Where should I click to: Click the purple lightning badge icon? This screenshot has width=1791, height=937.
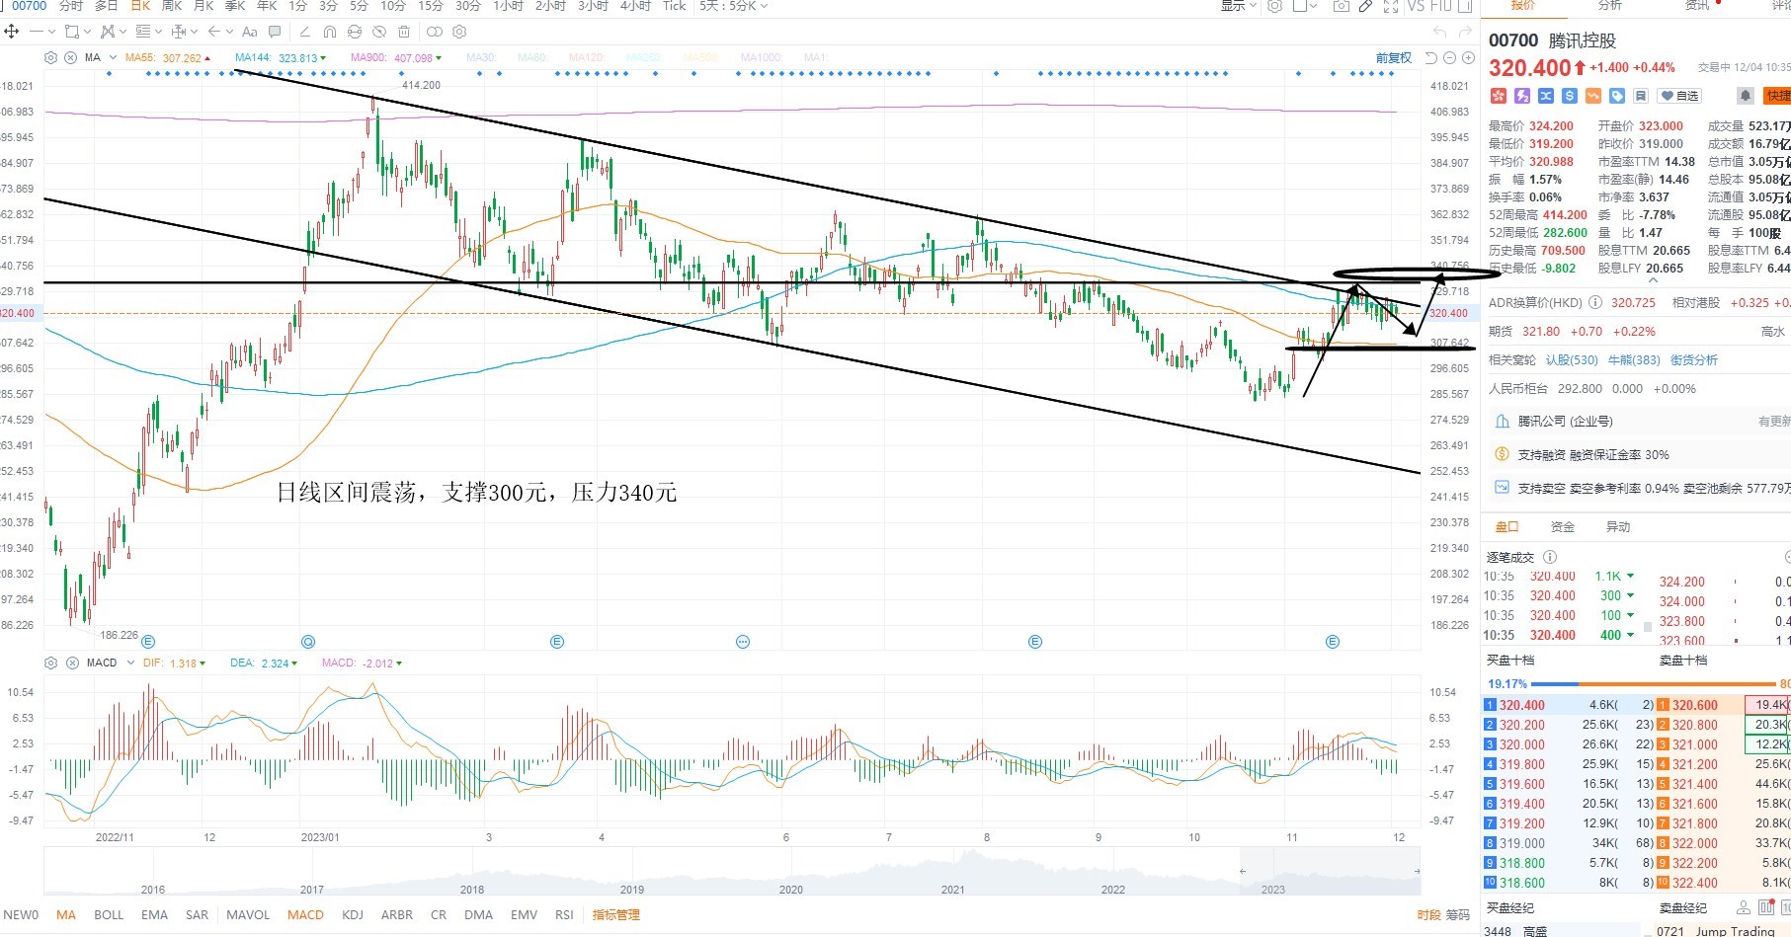click(1521, 96)
